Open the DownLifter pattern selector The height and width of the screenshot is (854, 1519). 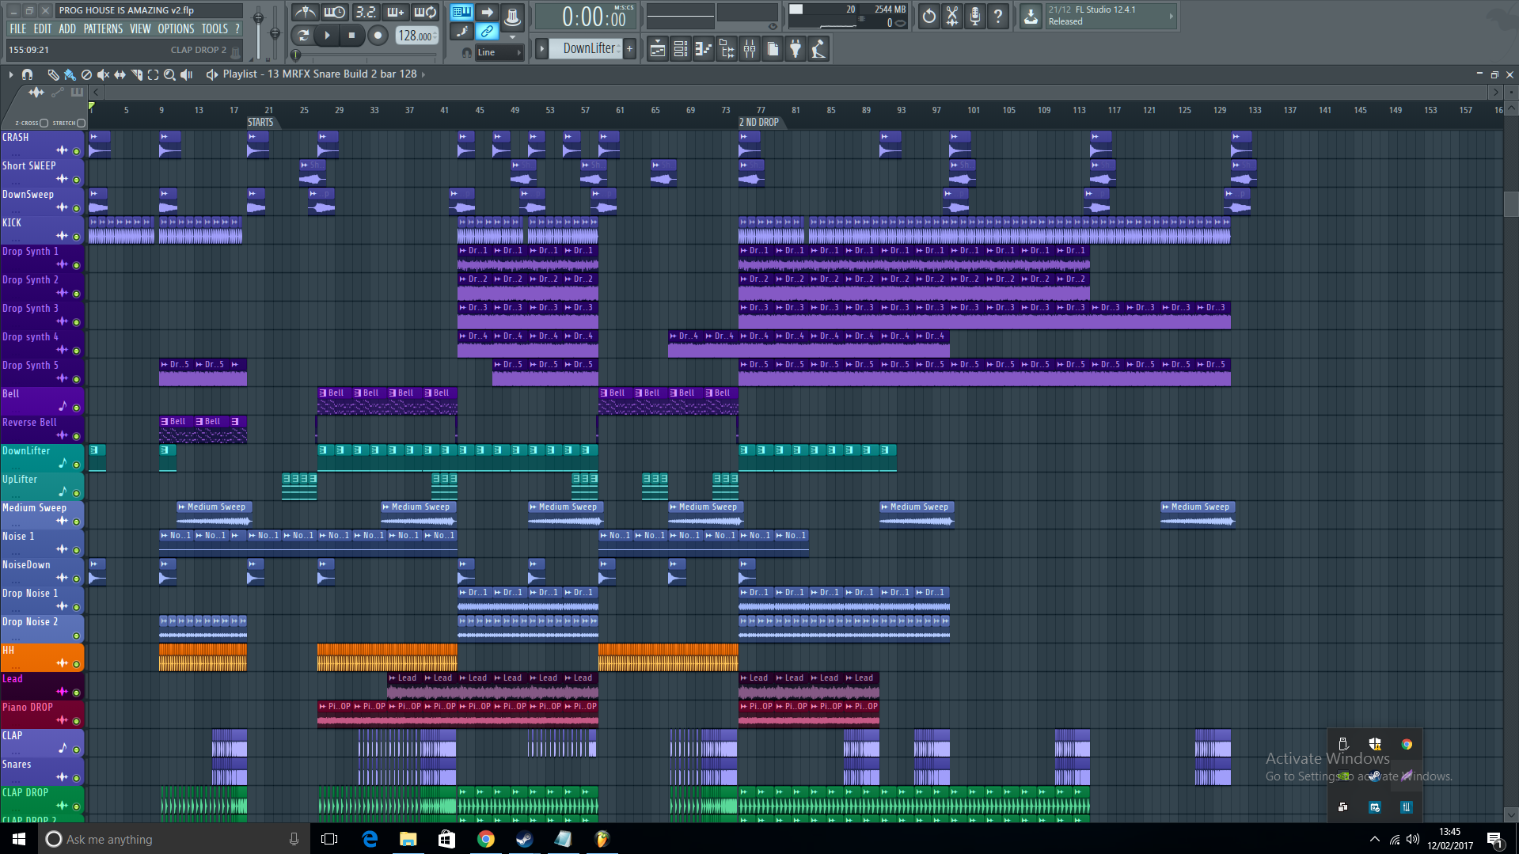[x=590, y=48]
